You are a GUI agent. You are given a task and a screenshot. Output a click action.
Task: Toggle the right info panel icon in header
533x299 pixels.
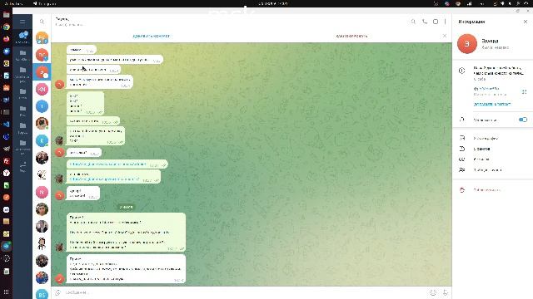pyautogui.click(x=436, y=22)
